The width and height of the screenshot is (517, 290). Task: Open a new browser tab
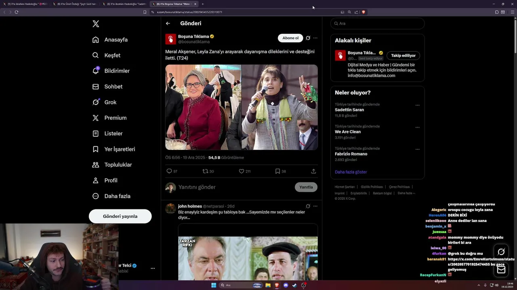click(203, 4)
